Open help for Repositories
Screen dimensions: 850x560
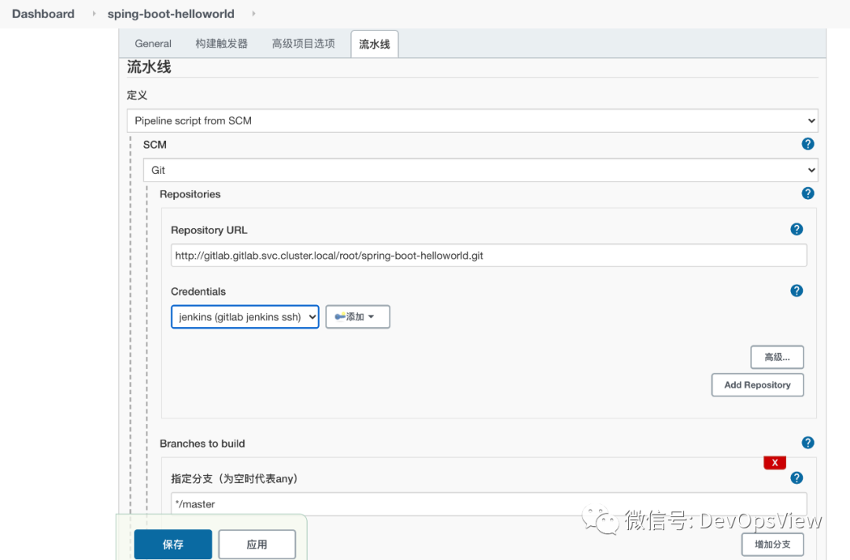(x=807, y=193)
